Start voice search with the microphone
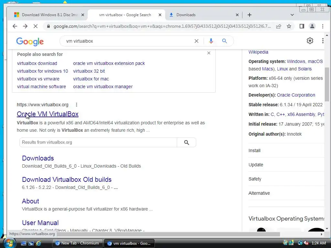This screenshot has height=248, width=331. 211,41
